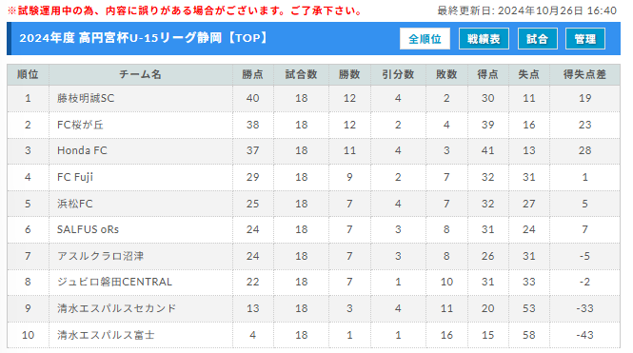Click the league title 高円宮杯U-15リーグ静岡

coord(150,38)
